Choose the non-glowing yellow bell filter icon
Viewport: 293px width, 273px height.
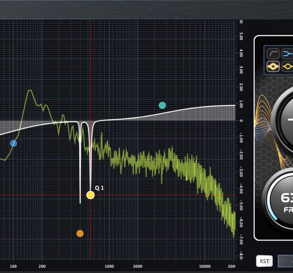287,67
